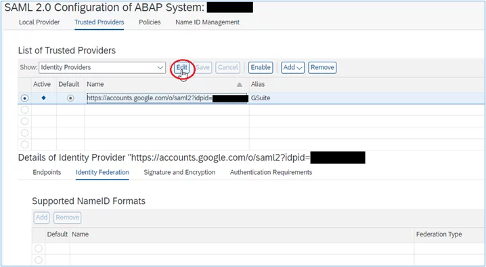This screenshot has width=486, height=267.
Task: Switch to Signature and Encryption tab
Action: [179, 172]
